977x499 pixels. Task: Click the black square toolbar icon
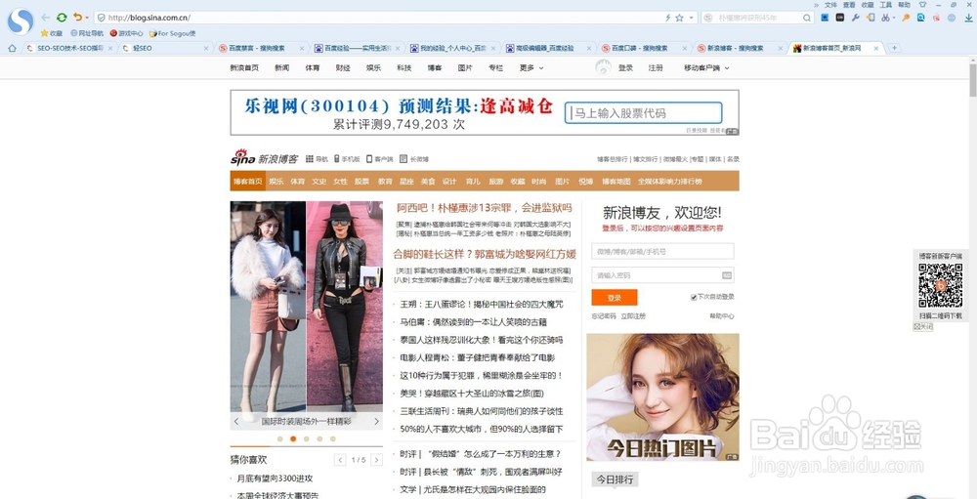pos(840,18)
